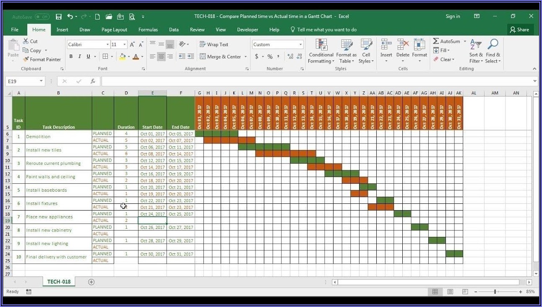Toggle Italic formatting button

(x=80, y=57)
